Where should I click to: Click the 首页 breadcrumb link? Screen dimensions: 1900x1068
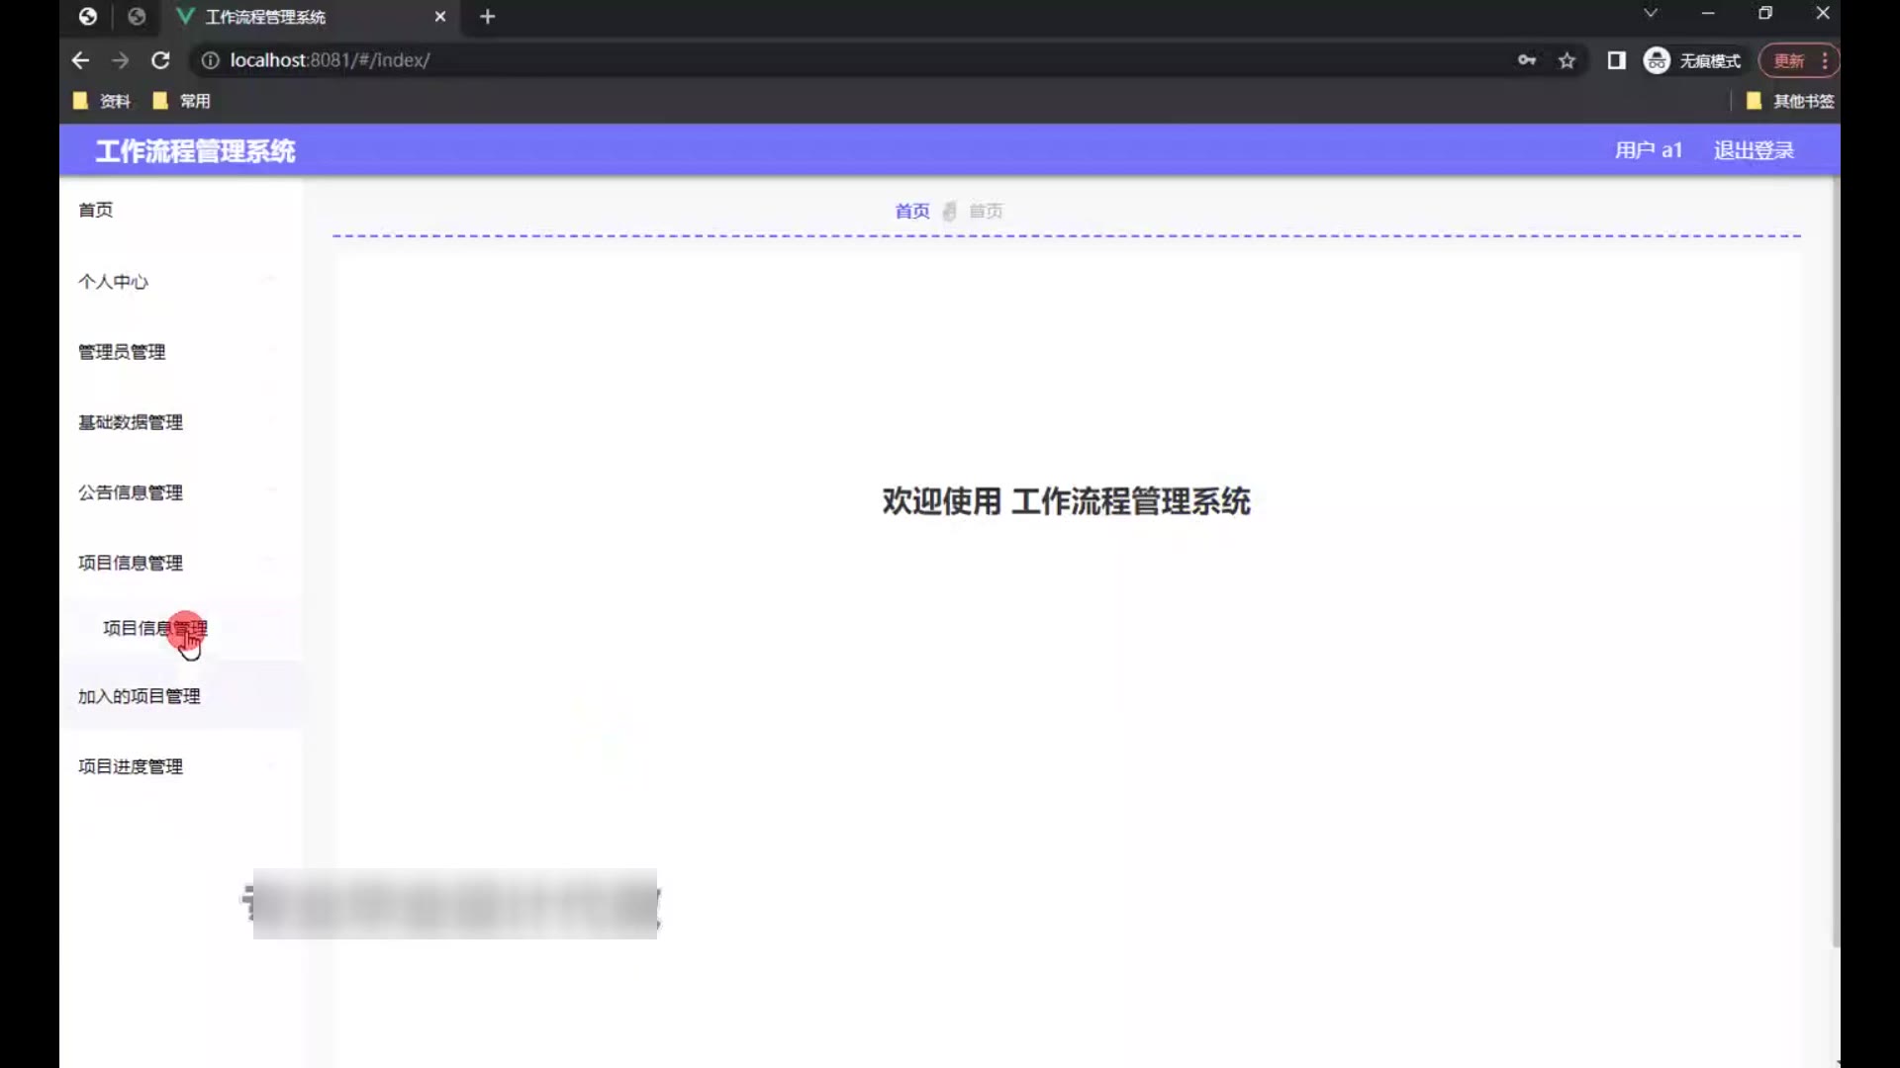tap(911, 211)
